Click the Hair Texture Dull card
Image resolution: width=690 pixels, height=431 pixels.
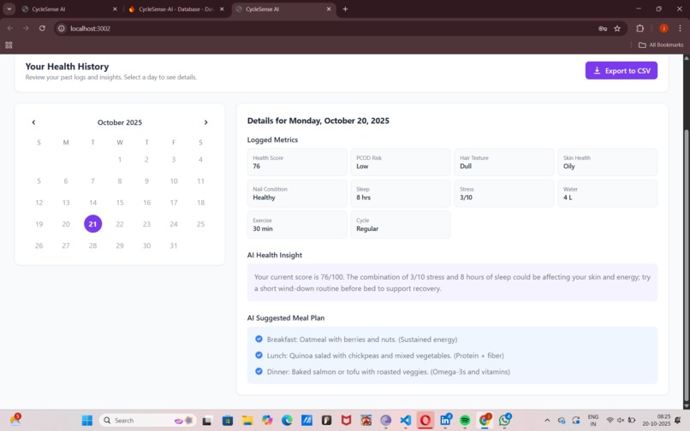504,162
